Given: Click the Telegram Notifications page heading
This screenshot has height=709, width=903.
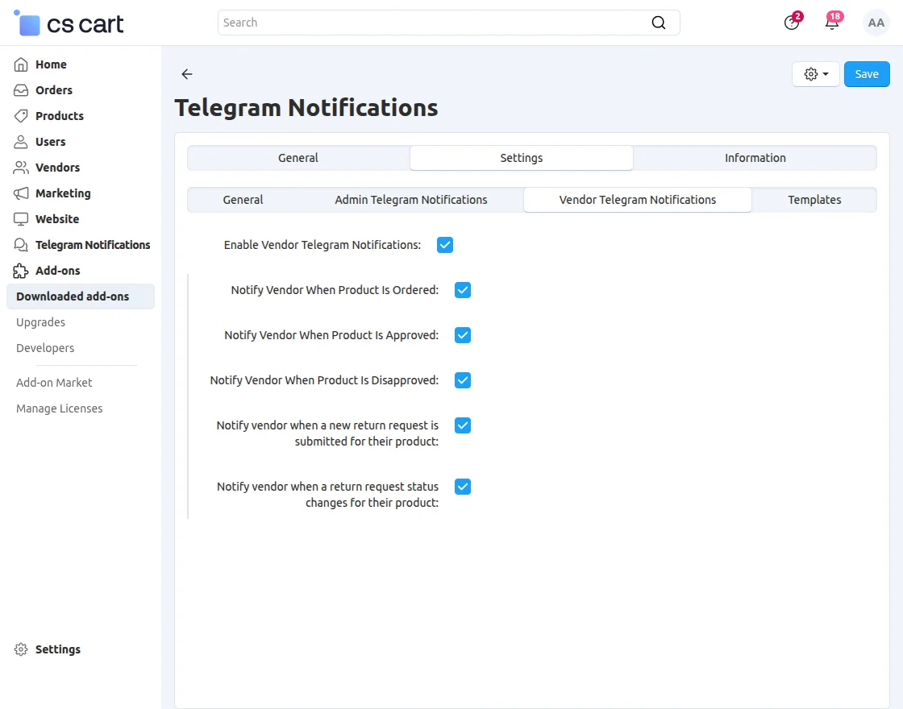Looking at the screenshot, I should point(306,108).
